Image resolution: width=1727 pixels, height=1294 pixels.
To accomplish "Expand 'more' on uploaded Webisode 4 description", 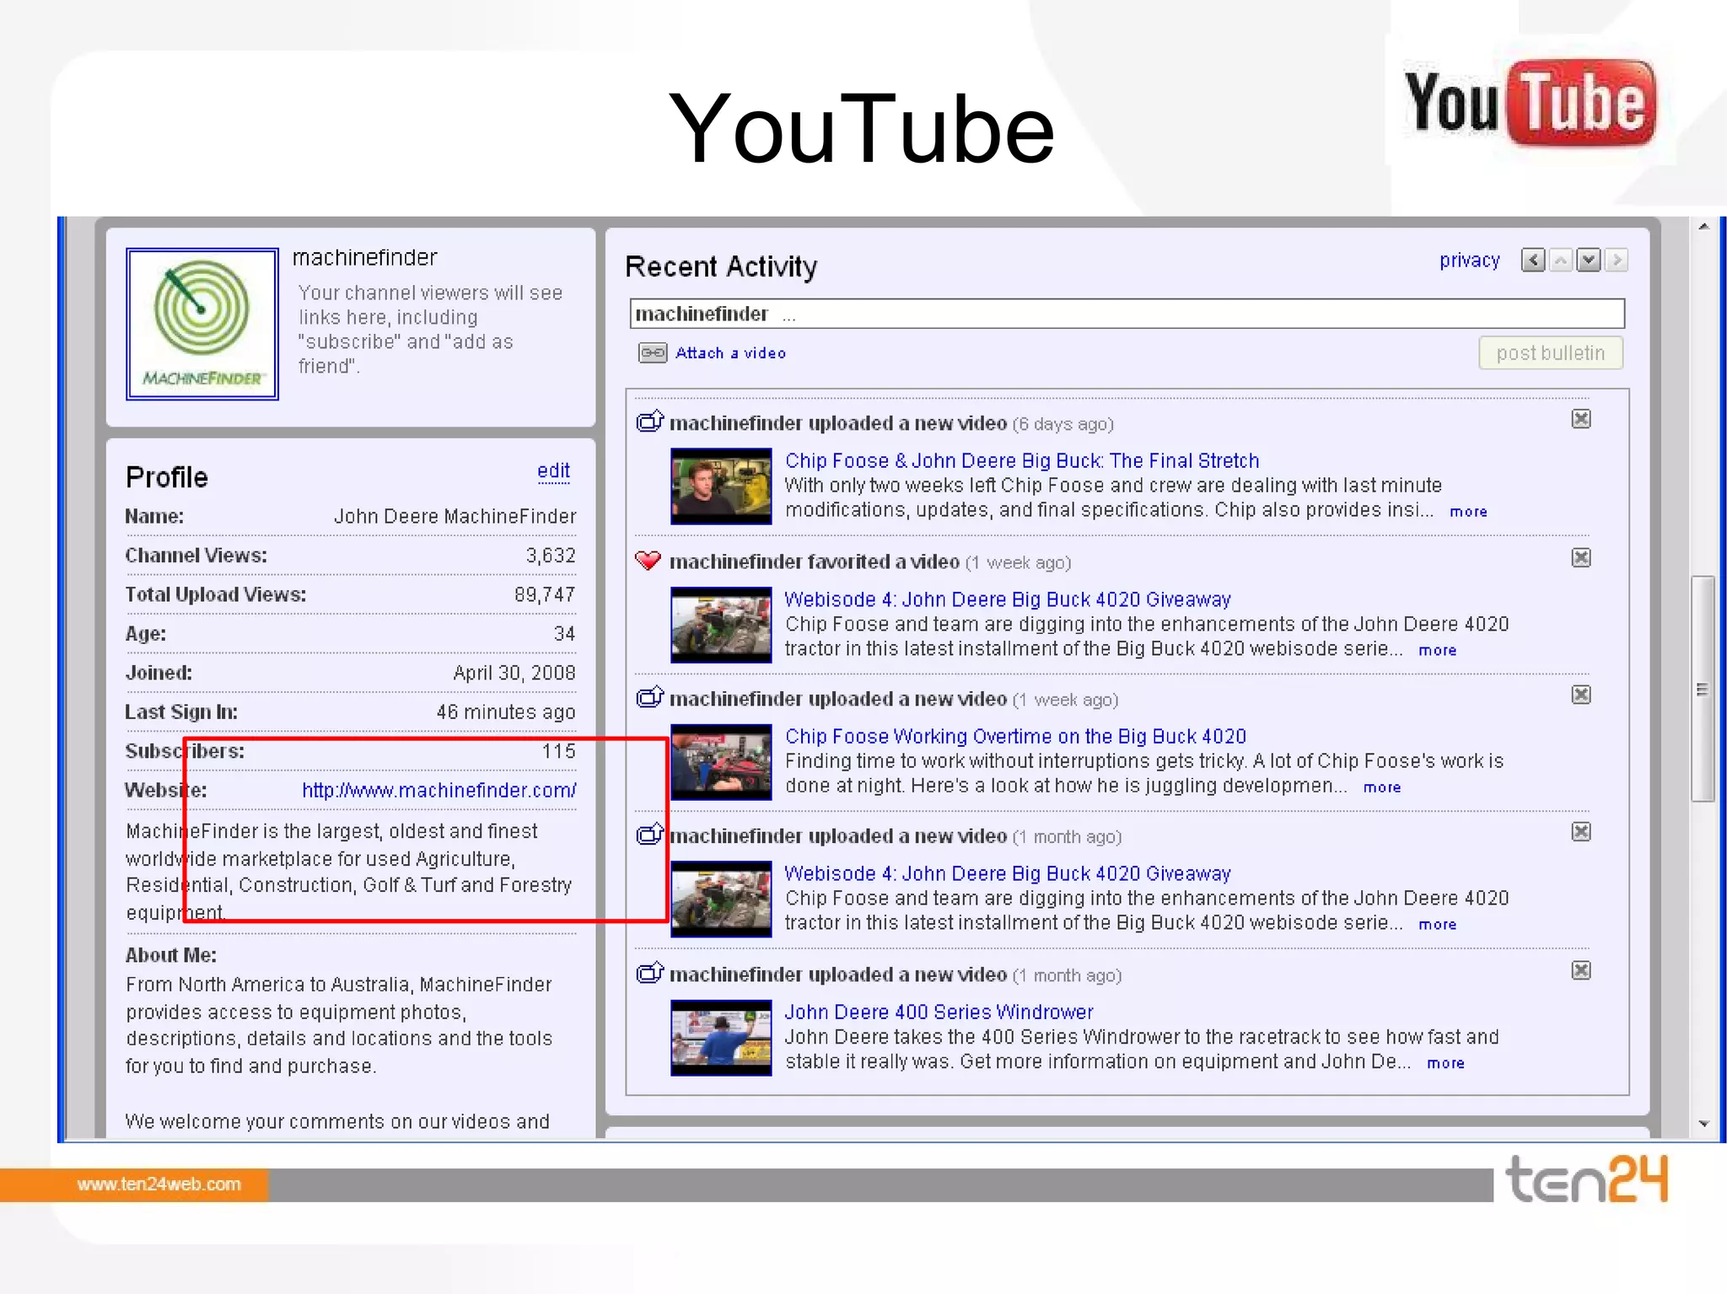I will pyautogui.click(x=1437, y=924).
